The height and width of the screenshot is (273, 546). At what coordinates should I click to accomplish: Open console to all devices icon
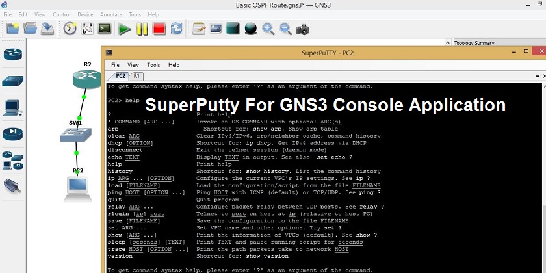tap(105, 29)
